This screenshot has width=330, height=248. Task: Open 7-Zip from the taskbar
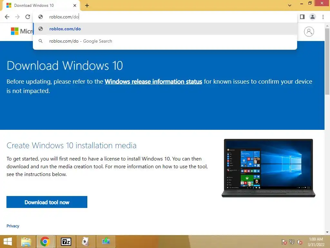click(x=66, y=242)
